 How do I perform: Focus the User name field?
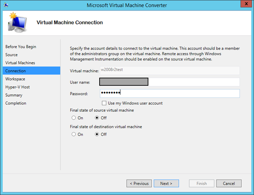[x=169, y=82]
